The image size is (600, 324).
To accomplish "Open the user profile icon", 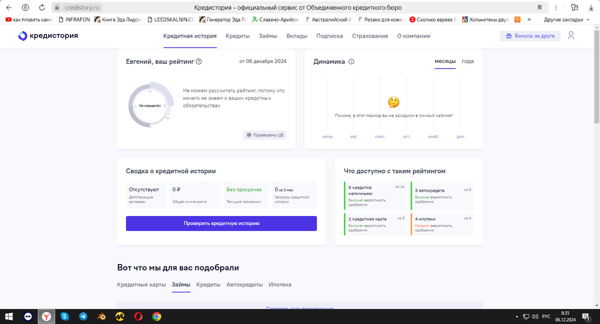I will [x=571, y=36].
